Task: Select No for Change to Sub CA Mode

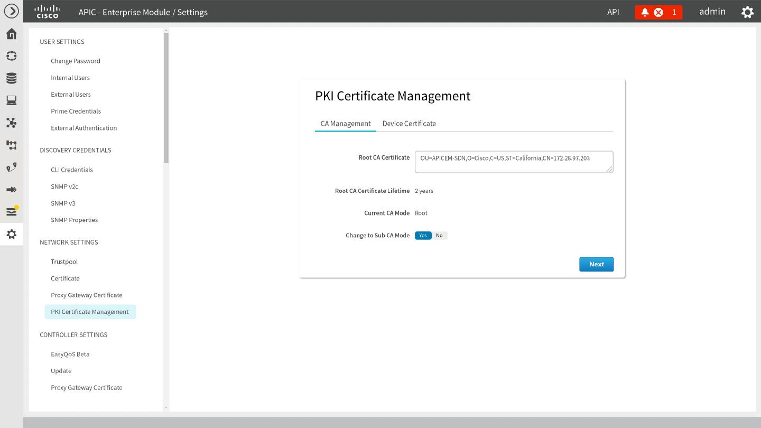Action: pos(439,236)
